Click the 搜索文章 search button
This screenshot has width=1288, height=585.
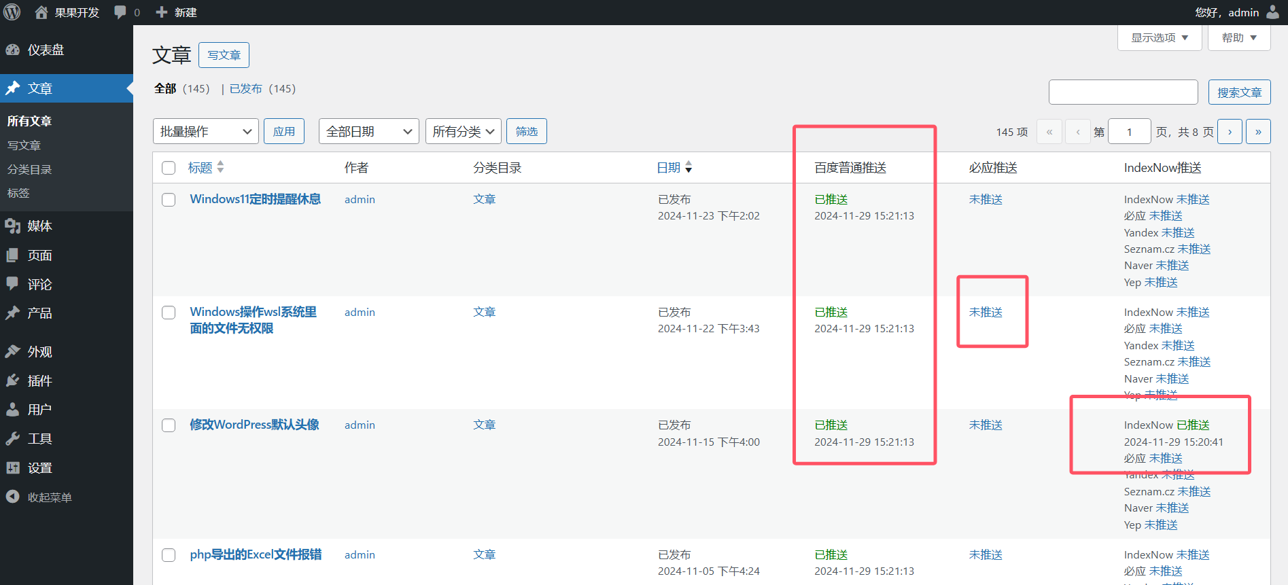pos(1240,92)
